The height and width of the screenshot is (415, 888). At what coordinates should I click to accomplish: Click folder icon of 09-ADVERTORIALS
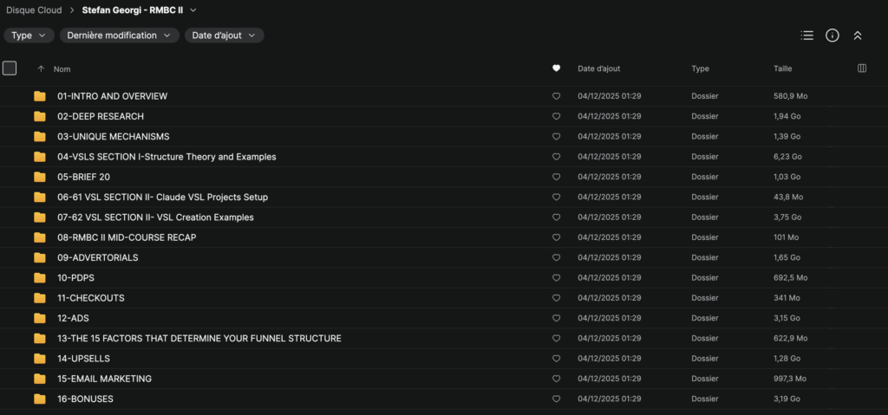(40, 257)
